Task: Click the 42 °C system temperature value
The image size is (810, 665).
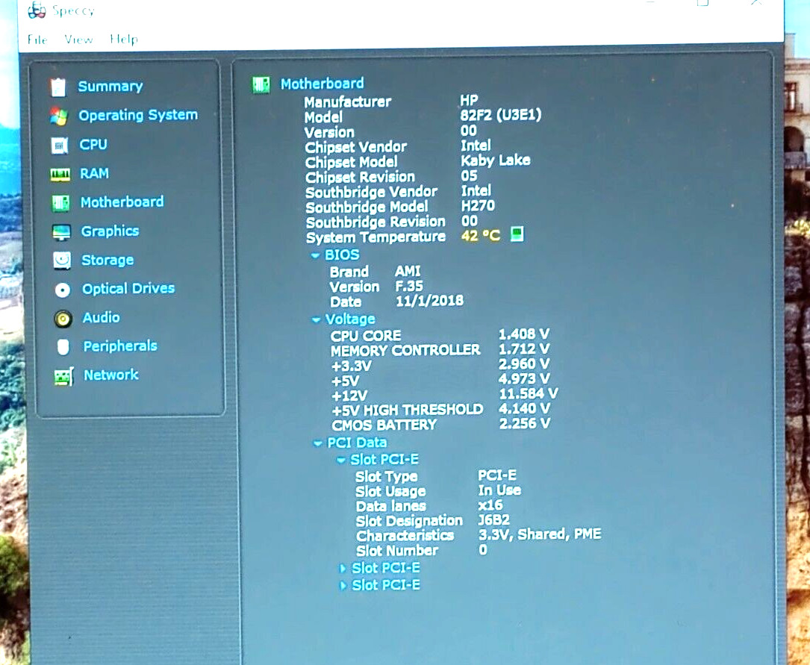Action: pos(481,236)
